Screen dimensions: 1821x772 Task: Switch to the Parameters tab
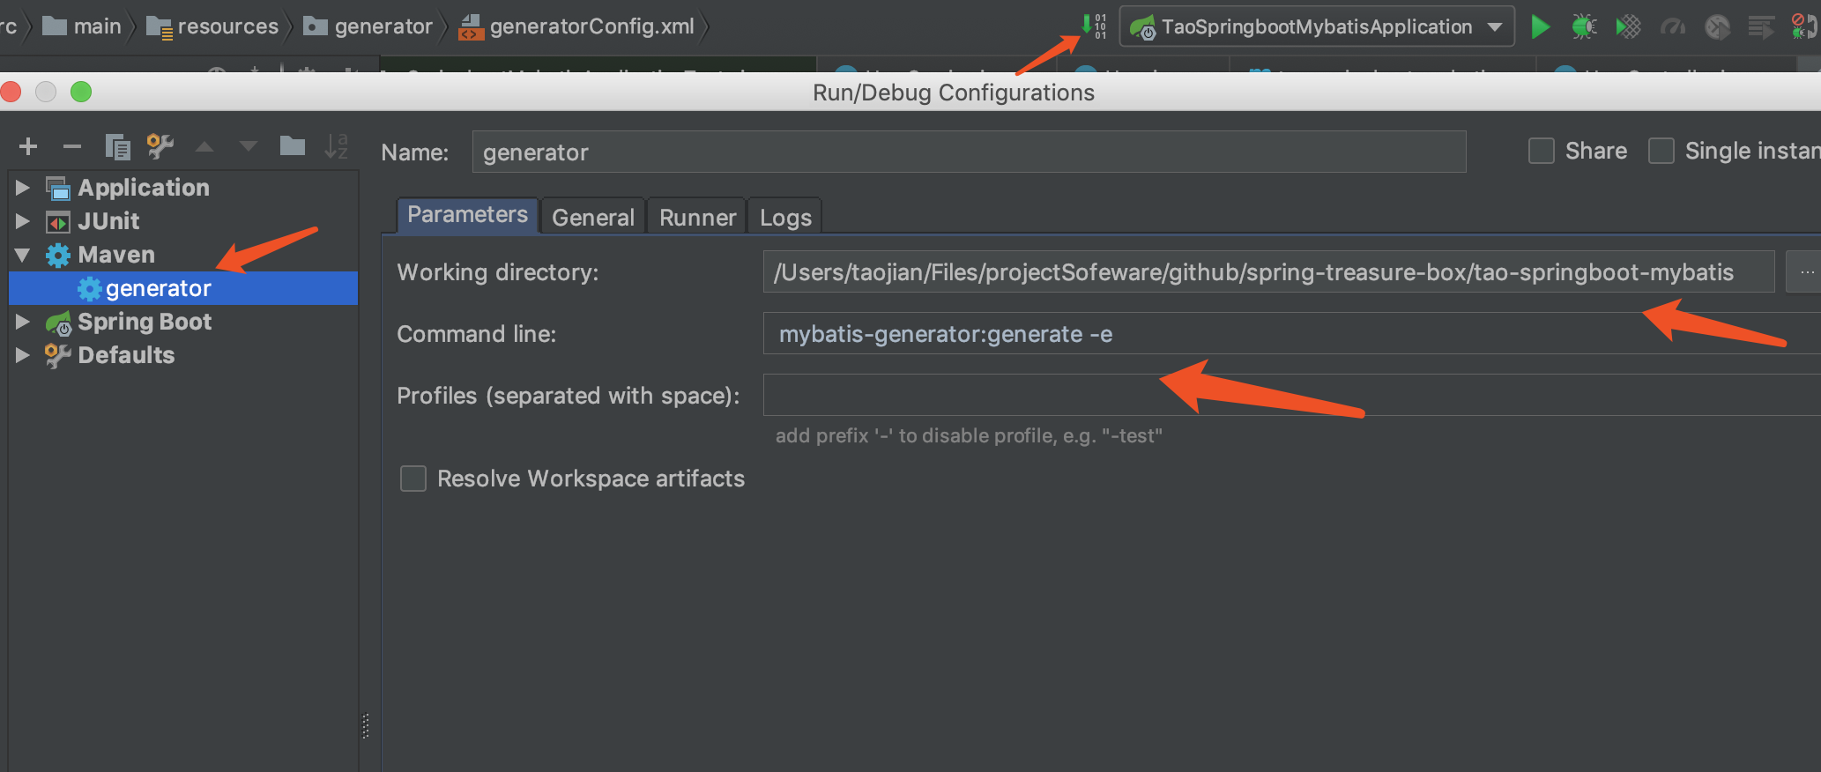(x=467, y=215)
